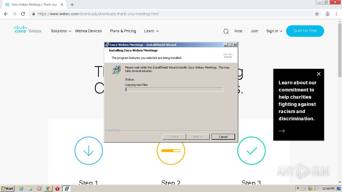
Task: Click the installer computer icon in wizard
Action: click(x=116, y=70)
